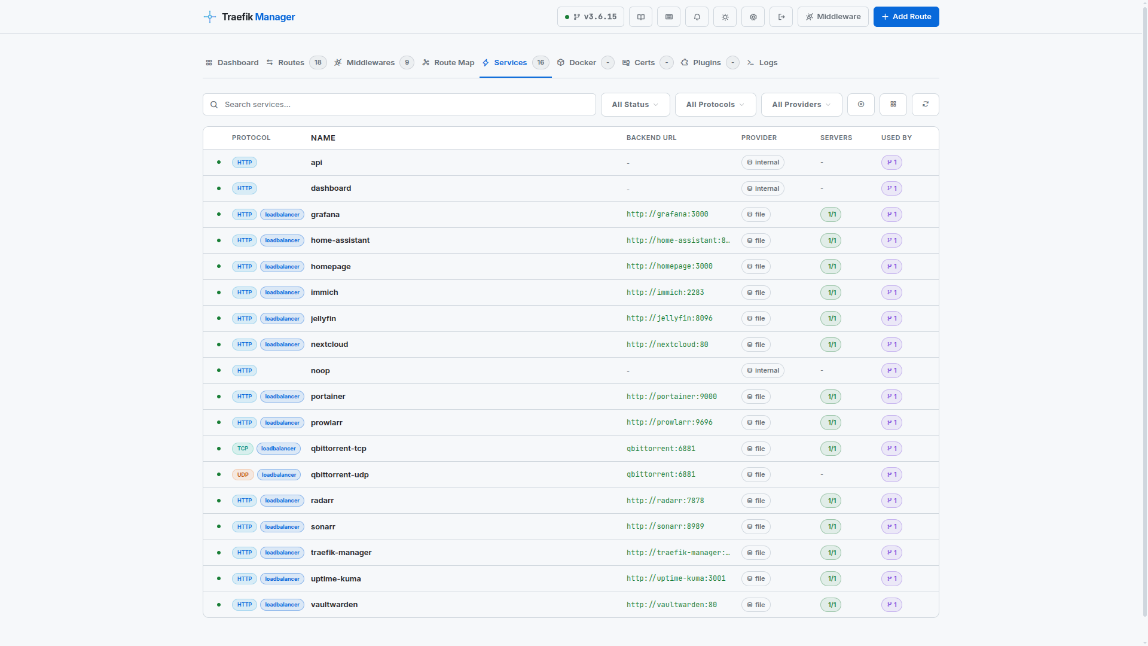Screen dimensions: 1148x646
Task: Click the http://portainer:9000 backend URL
Action: (x=672, y=397)
